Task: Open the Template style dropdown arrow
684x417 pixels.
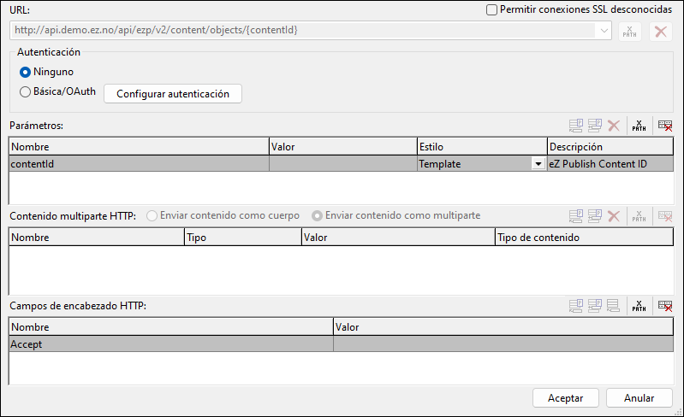Action: 538,164
